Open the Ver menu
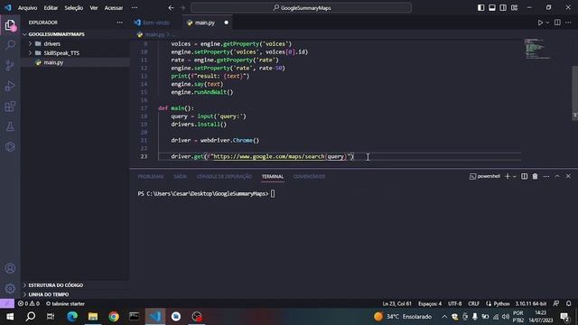Viewport: 578px width, 325px height. coord(94,8)
